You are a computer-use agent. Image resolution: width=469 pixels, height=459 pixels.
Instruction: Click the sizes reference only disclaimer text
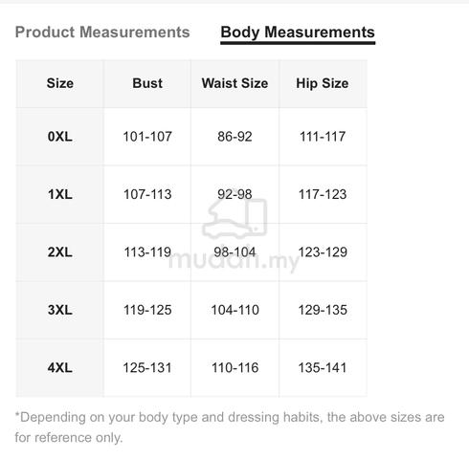click(230, 427)
